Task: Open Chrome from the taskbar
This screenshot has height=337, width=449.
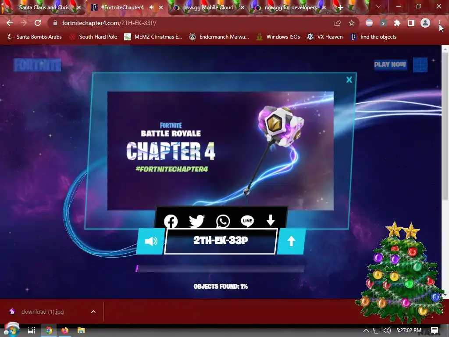Action: [49, 330]
